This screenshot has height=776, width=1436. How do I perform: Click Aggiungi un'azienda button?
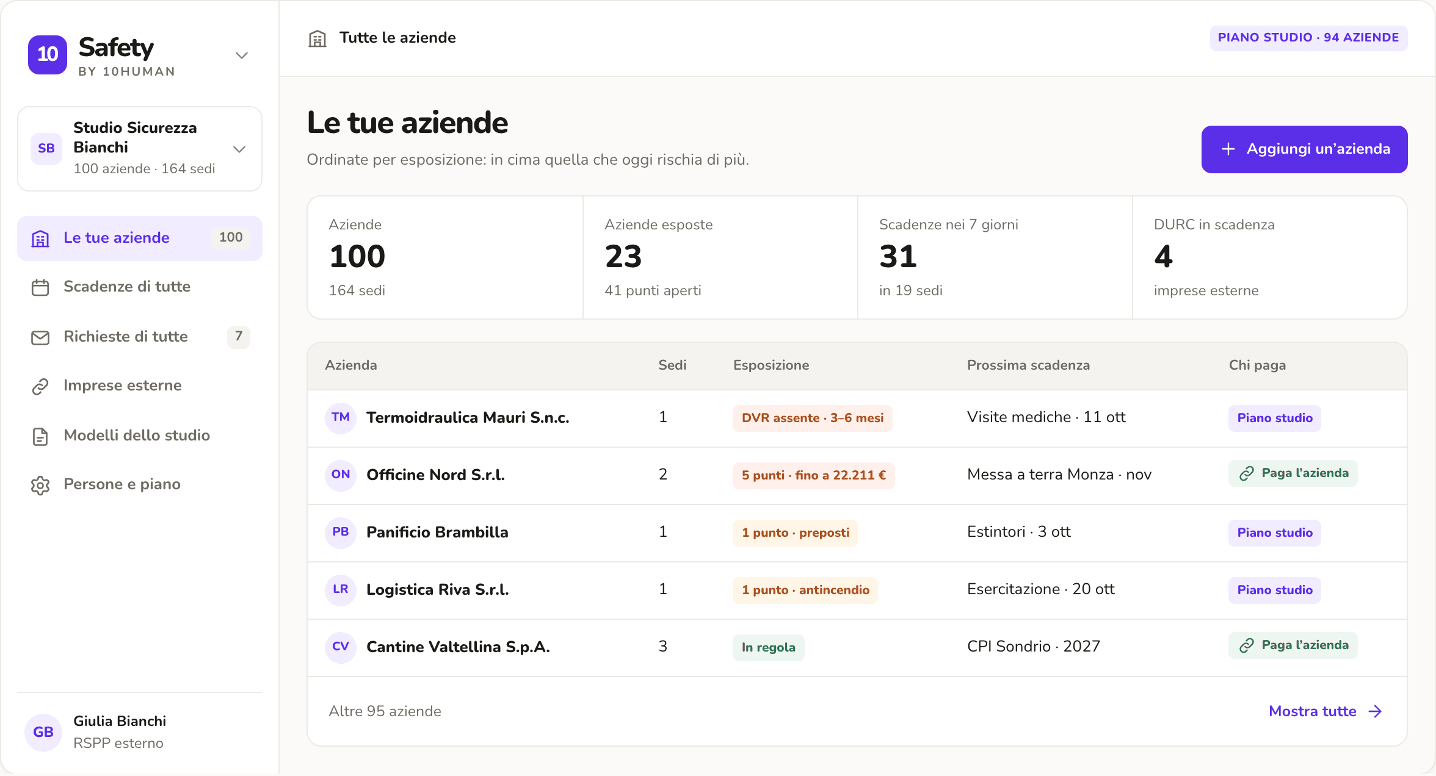coord(1305,149)
